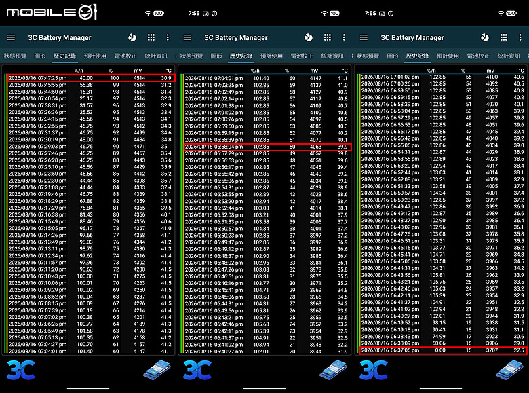Tap the 100 battery indicator on left screen
Image resolution: width=529 pixels, height=393 pixels.
coord(159,13)
